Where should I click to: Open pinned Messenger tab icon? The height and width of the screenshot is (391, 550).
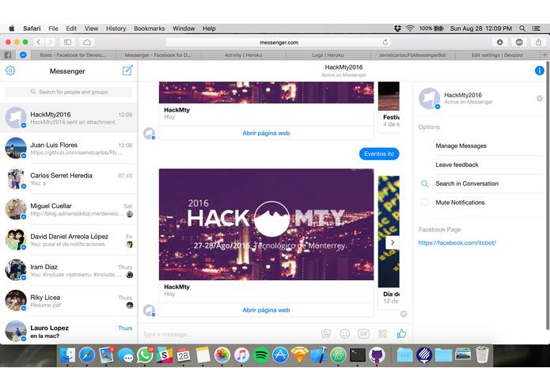[x=23, y=55]
